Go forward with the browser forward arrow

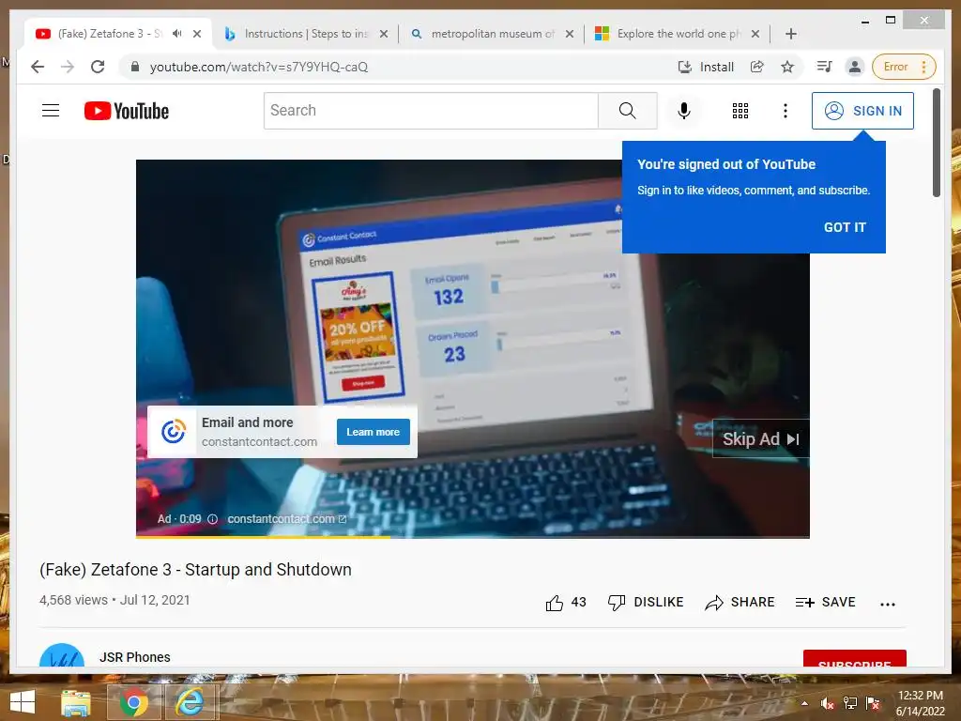pyautogui.click(x=68, y=67)
